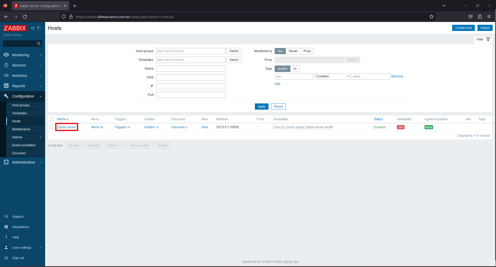The width and height of the screenshot is (496, 267).
Task: Expand the User settings menu
Action: point(22,248)
